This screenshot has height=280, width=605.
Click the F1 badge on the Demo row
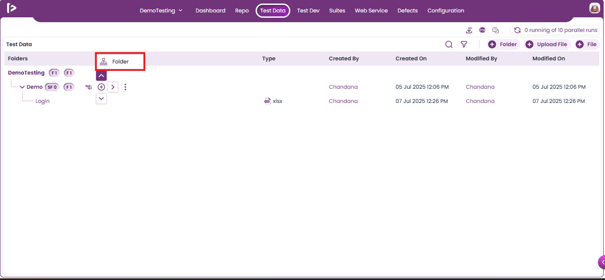(69, 87)
